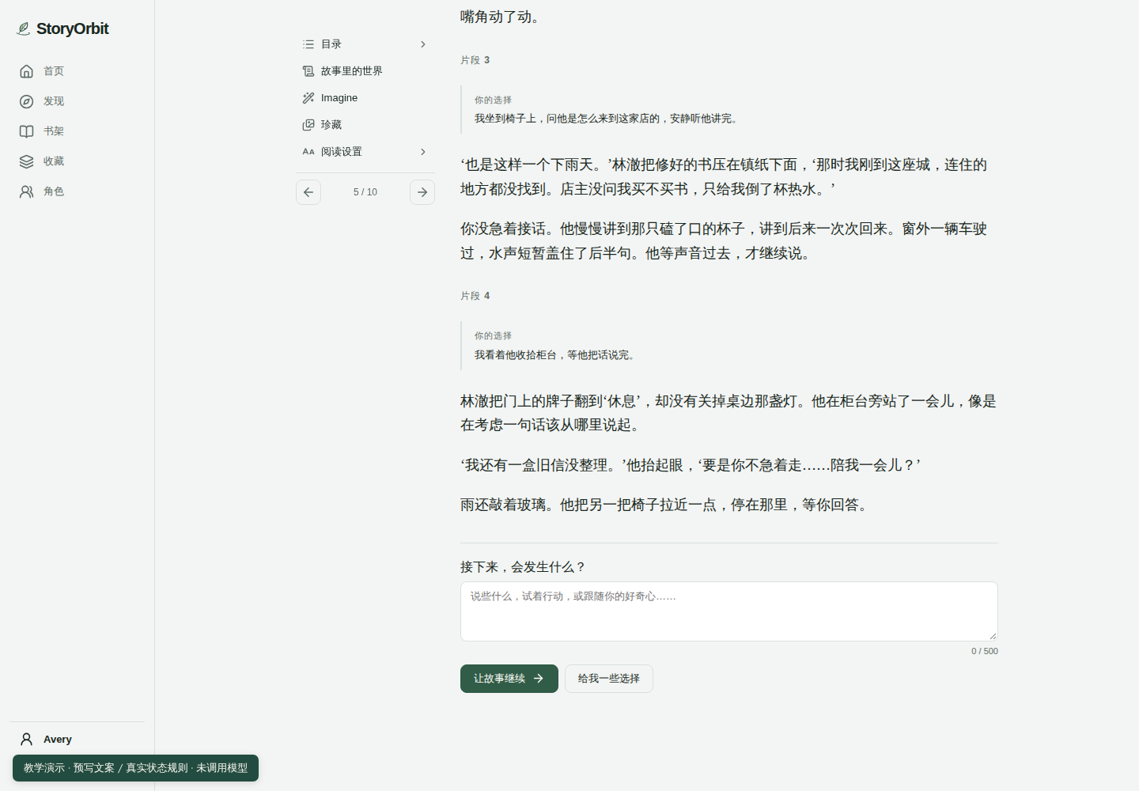Focus the story input text area
Viewport: 1139px width, 791px height.
[729, 611]
